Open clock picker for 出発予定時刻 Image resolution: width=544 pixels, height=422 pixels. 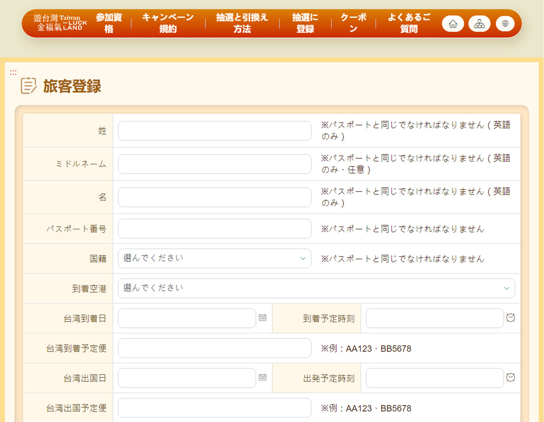click(511, 378)
